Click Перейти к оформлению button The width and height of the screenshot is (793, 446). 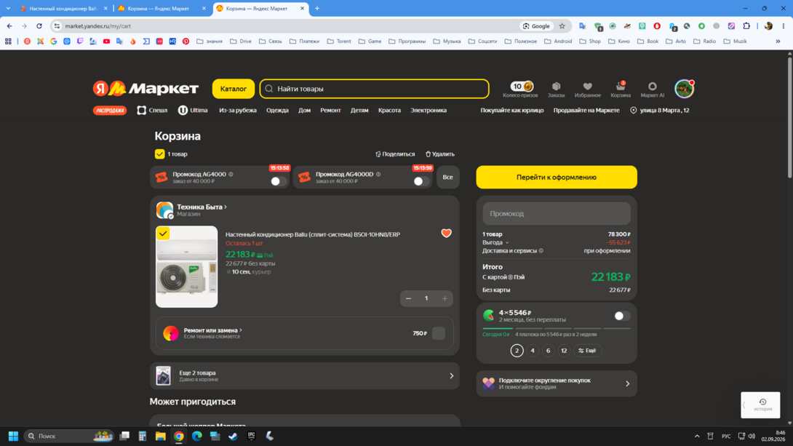tap(557, 177)
